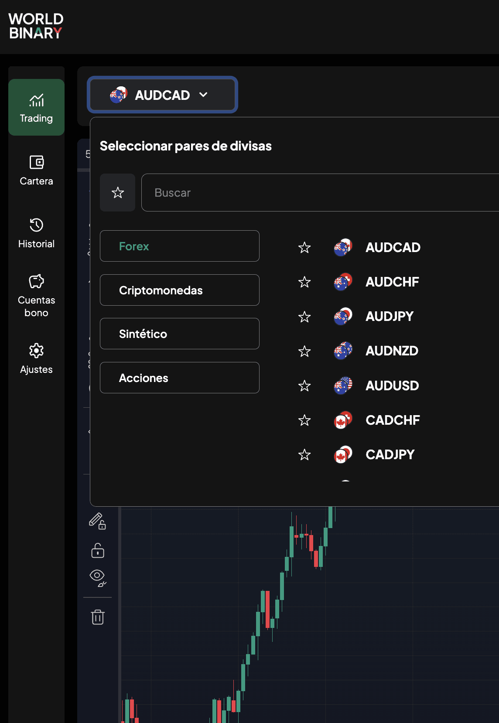
Task: Open the Trading section in sidebar
Action: coord(36,107)
